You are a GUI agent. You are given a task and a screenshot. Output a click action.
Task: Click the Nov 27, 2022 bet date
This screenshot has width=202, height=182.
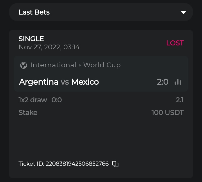point(49,47)
